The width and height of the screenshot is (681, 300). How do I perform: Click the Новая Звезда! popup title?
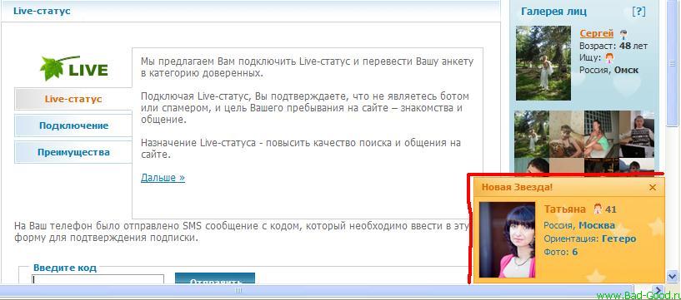pos(518,188)
